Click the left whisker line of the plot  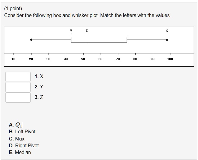tap(51, 40)
